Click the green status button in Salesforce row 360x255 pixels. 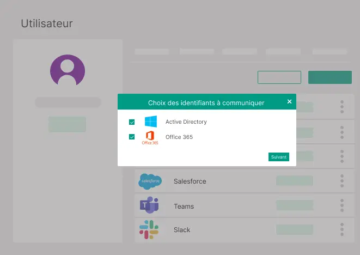pyautogui.click(x=295, y=180)
